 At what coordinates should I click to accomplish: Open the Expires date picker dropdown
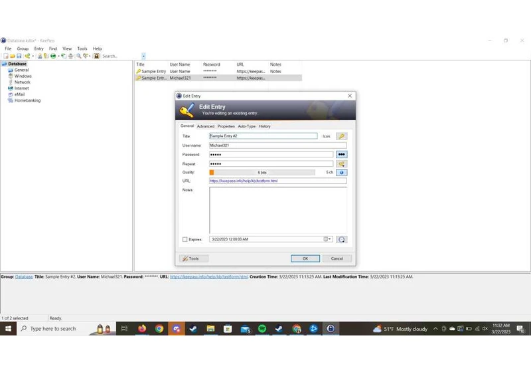pyautogui.click(x=327, y=239)
